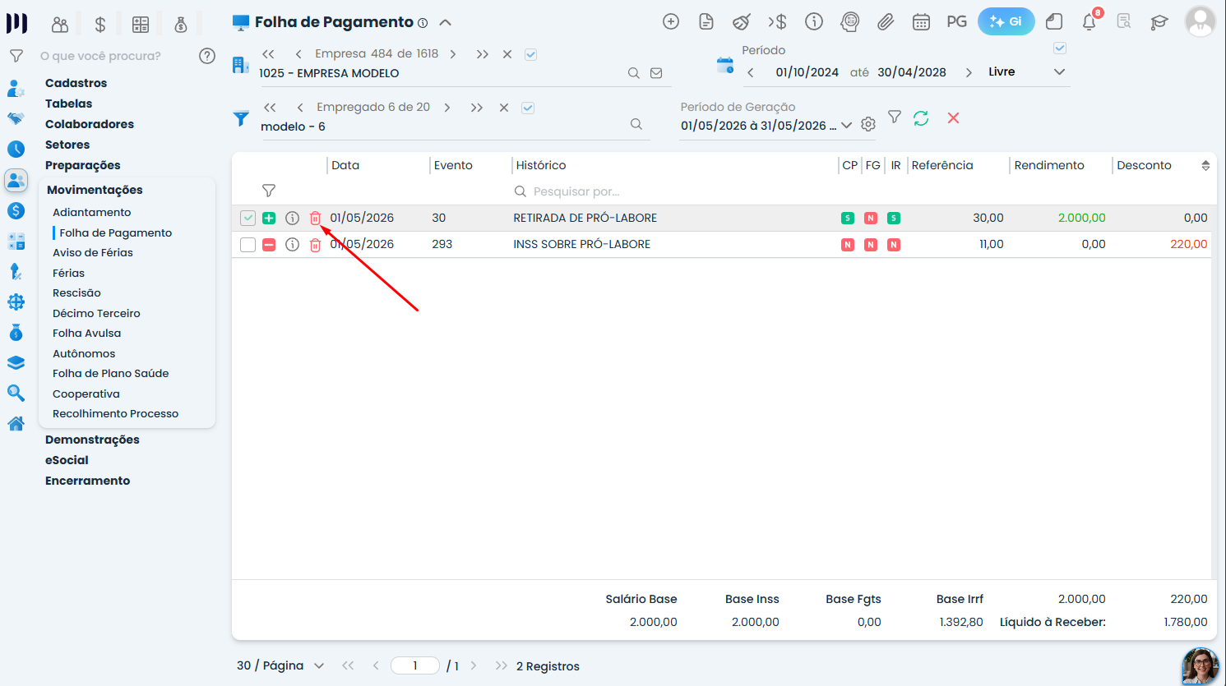1226x686 pixels.
Task: Collapse the Folha de Pagamento header chevron
Action: (x=446, y=22)
